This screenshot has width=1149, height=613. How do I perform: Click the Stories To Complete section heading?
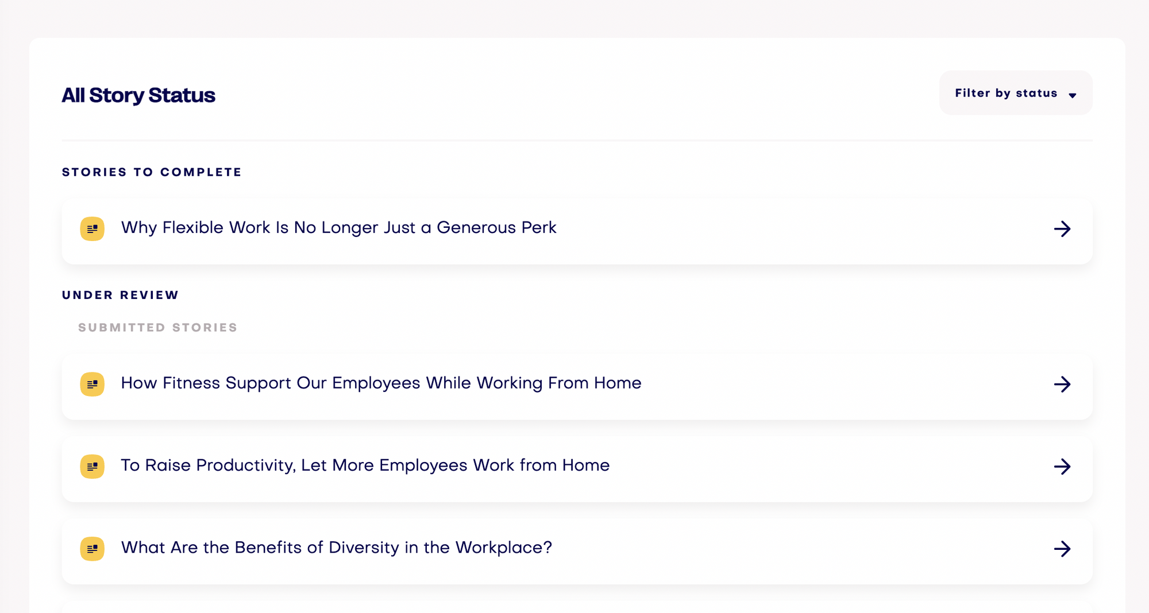pos(152,172)
